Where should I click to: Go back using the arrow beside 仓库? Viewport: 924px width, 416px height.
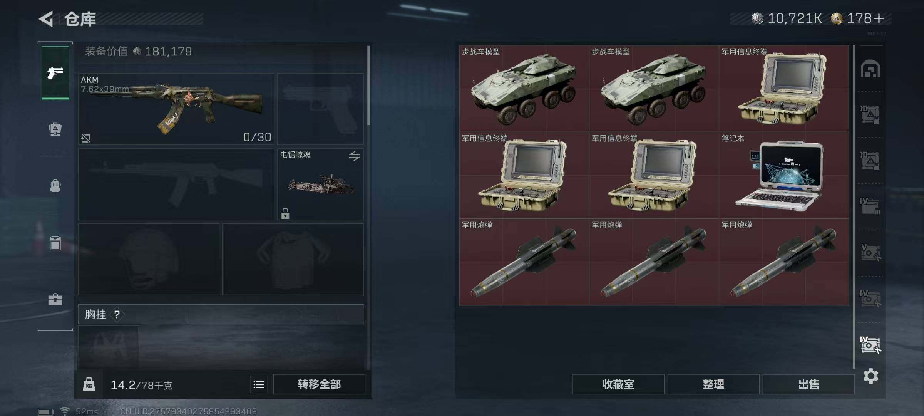click(46, 19)
